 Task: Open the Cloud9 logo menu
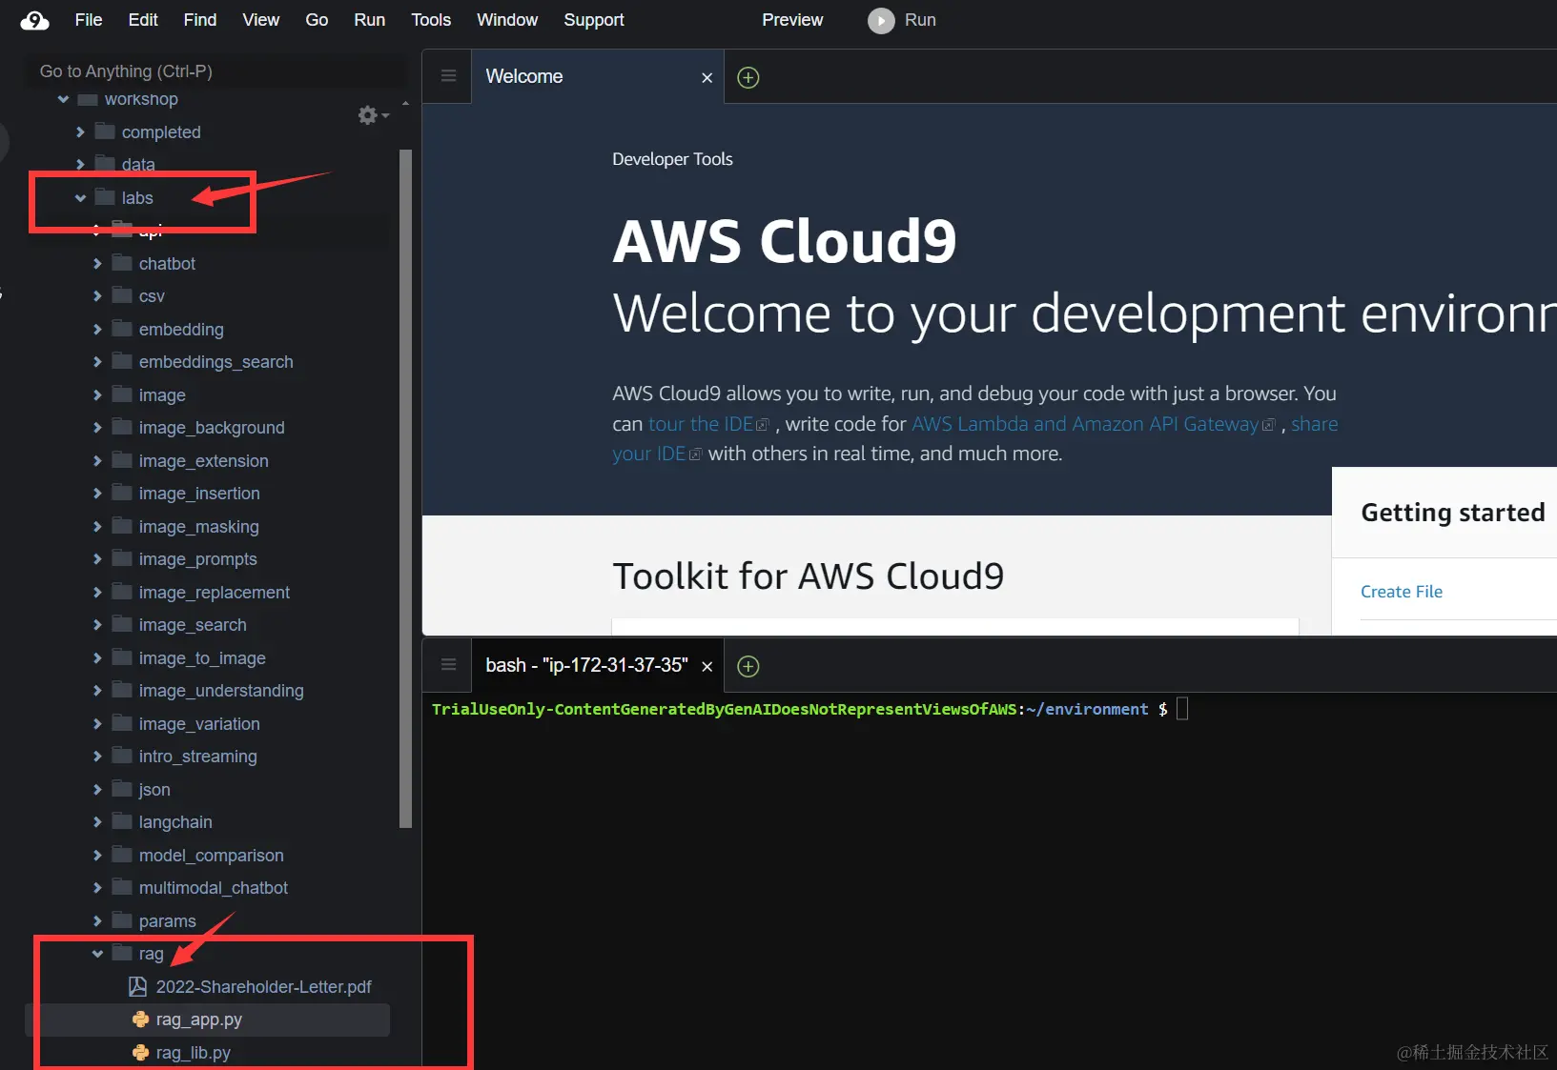tap(34, 20)
